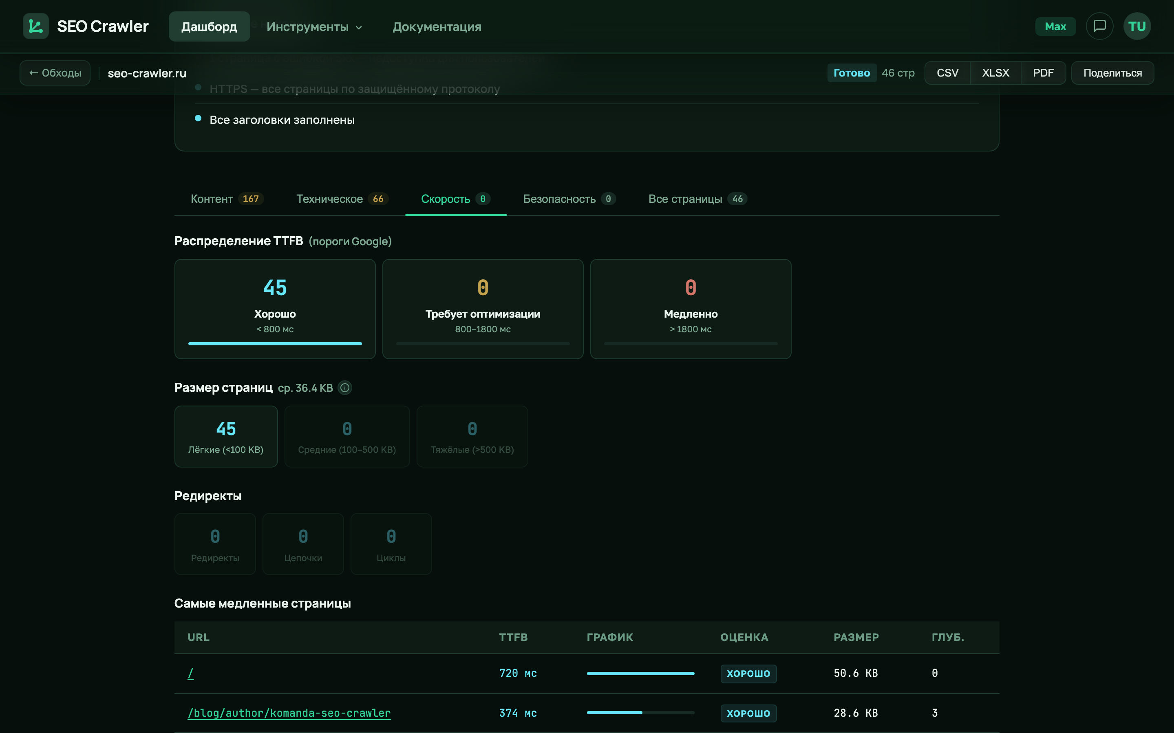Viewport: 1174px width, 733px height.
Task: Click the 28.6 KB size value
Action: [856, 713]
